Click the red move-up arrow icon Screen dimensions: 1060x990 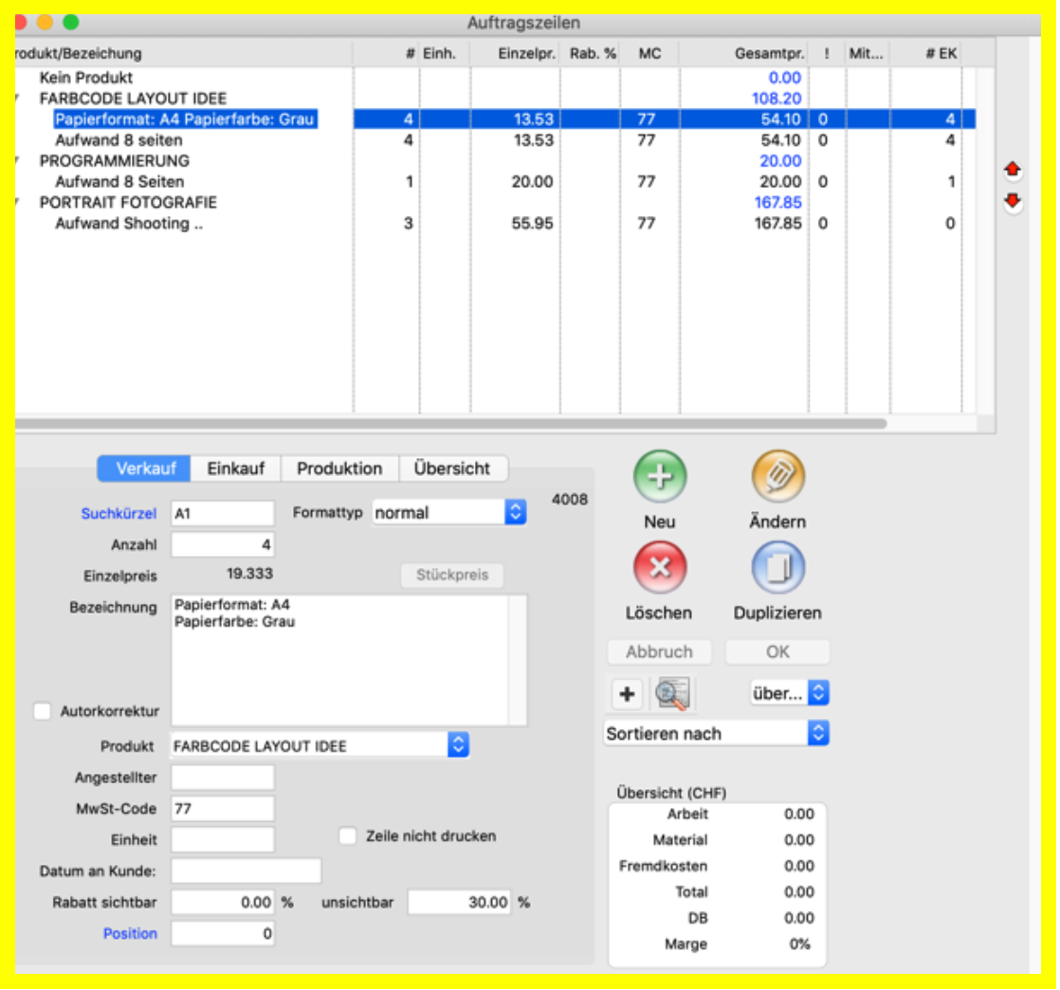pyautogui.click(x=1013, y=171)
